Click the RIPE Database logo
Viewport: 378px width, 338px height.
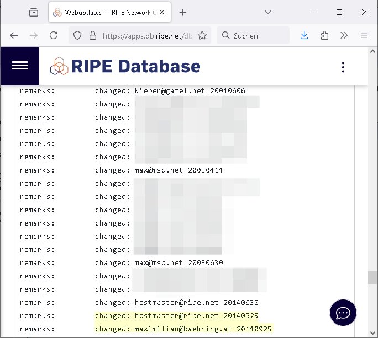coord(59,66)
